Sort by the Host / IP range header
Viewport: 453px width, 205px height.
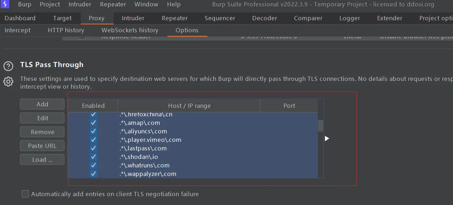[189, 106]
